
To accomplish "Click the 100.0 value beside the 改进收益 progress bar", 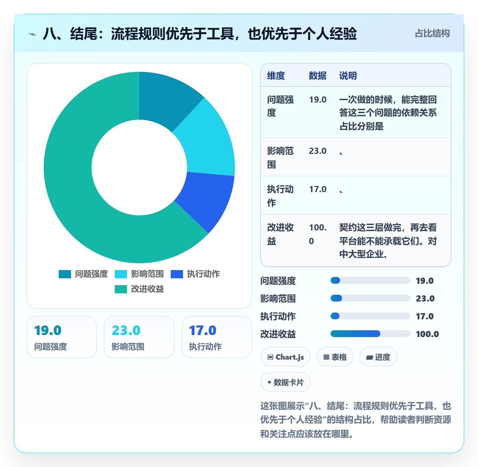I will click(x=427, y=334).
